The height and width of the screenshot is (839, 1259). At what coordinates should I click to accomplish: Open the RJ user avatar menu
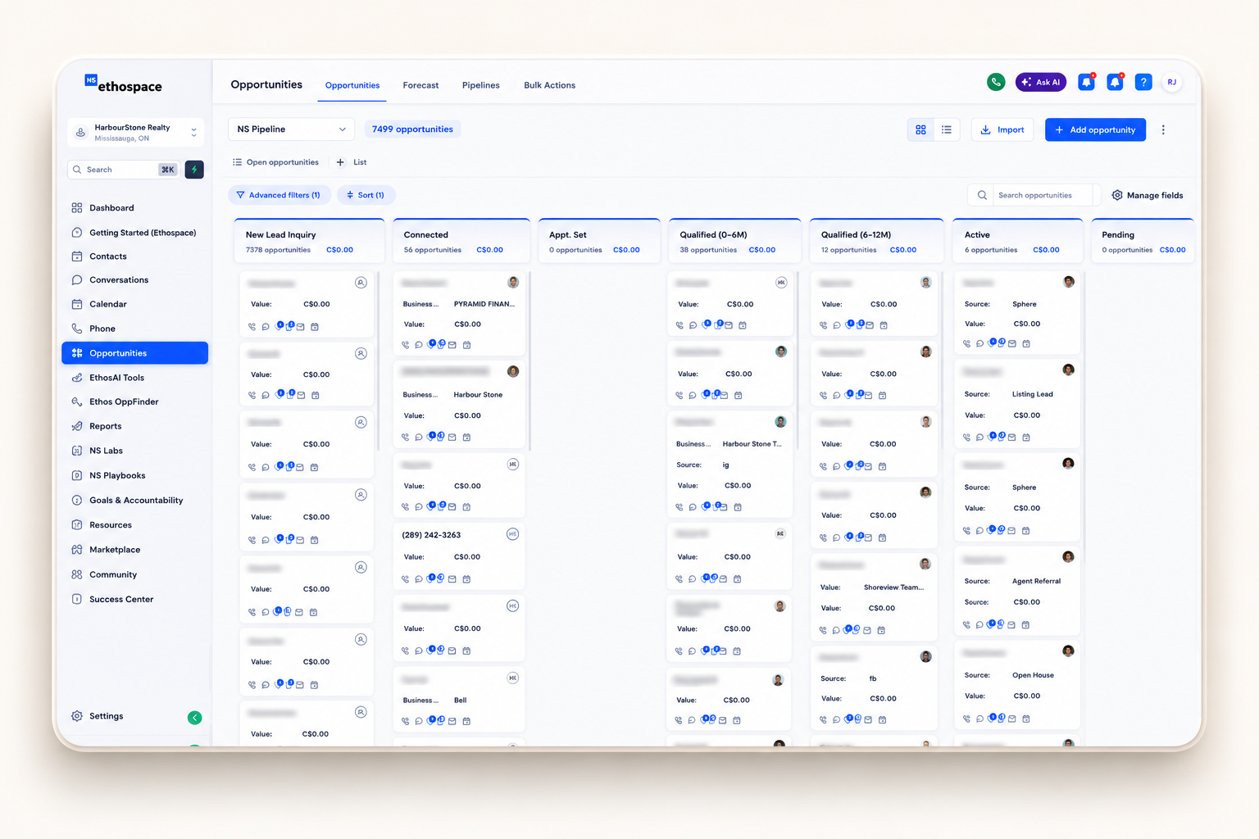tap(1172, 82)
